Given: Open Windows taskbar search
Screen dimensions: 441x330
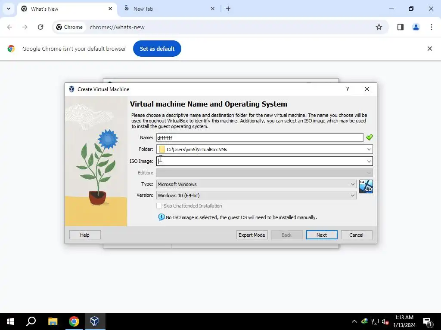Looking at the screenshot, I should [31, 321].
